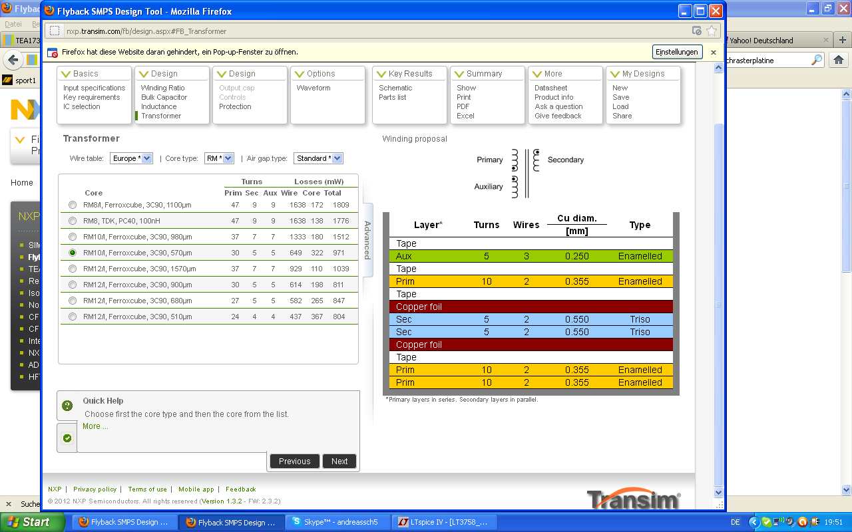Image resolution: width=852 pixels, height=532 pixels.
Task: Click the page identity icon in address bar
Action: [x=55, y=31]
